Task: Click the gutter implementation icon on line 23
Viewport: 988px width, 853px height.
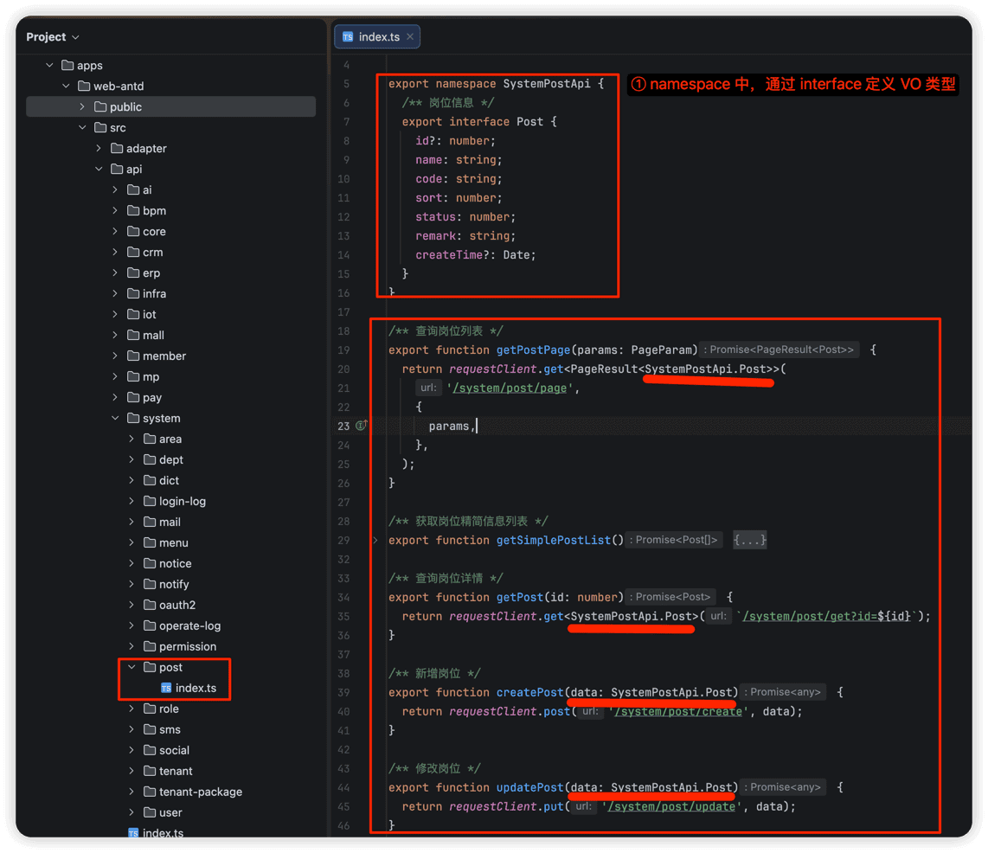Action: pyautogui.click(x=361, y=426)
